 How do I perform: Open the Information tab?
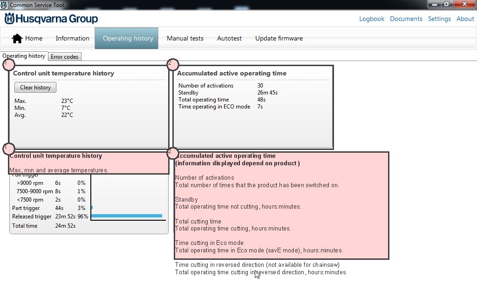pos(72,38)
